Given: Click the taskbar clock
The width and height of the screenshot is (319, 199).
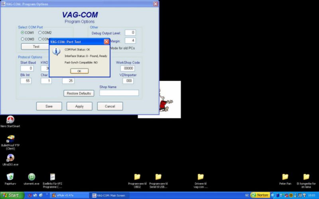Looking at the screenshot, I should [x=311, y=195].
